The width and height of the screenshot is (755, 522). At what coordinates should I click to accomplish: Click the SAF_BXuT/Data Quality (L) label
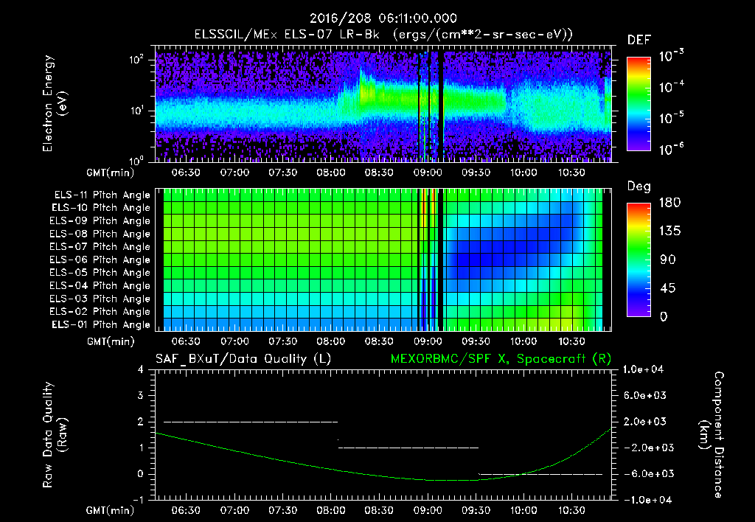[x=243, y=359]
